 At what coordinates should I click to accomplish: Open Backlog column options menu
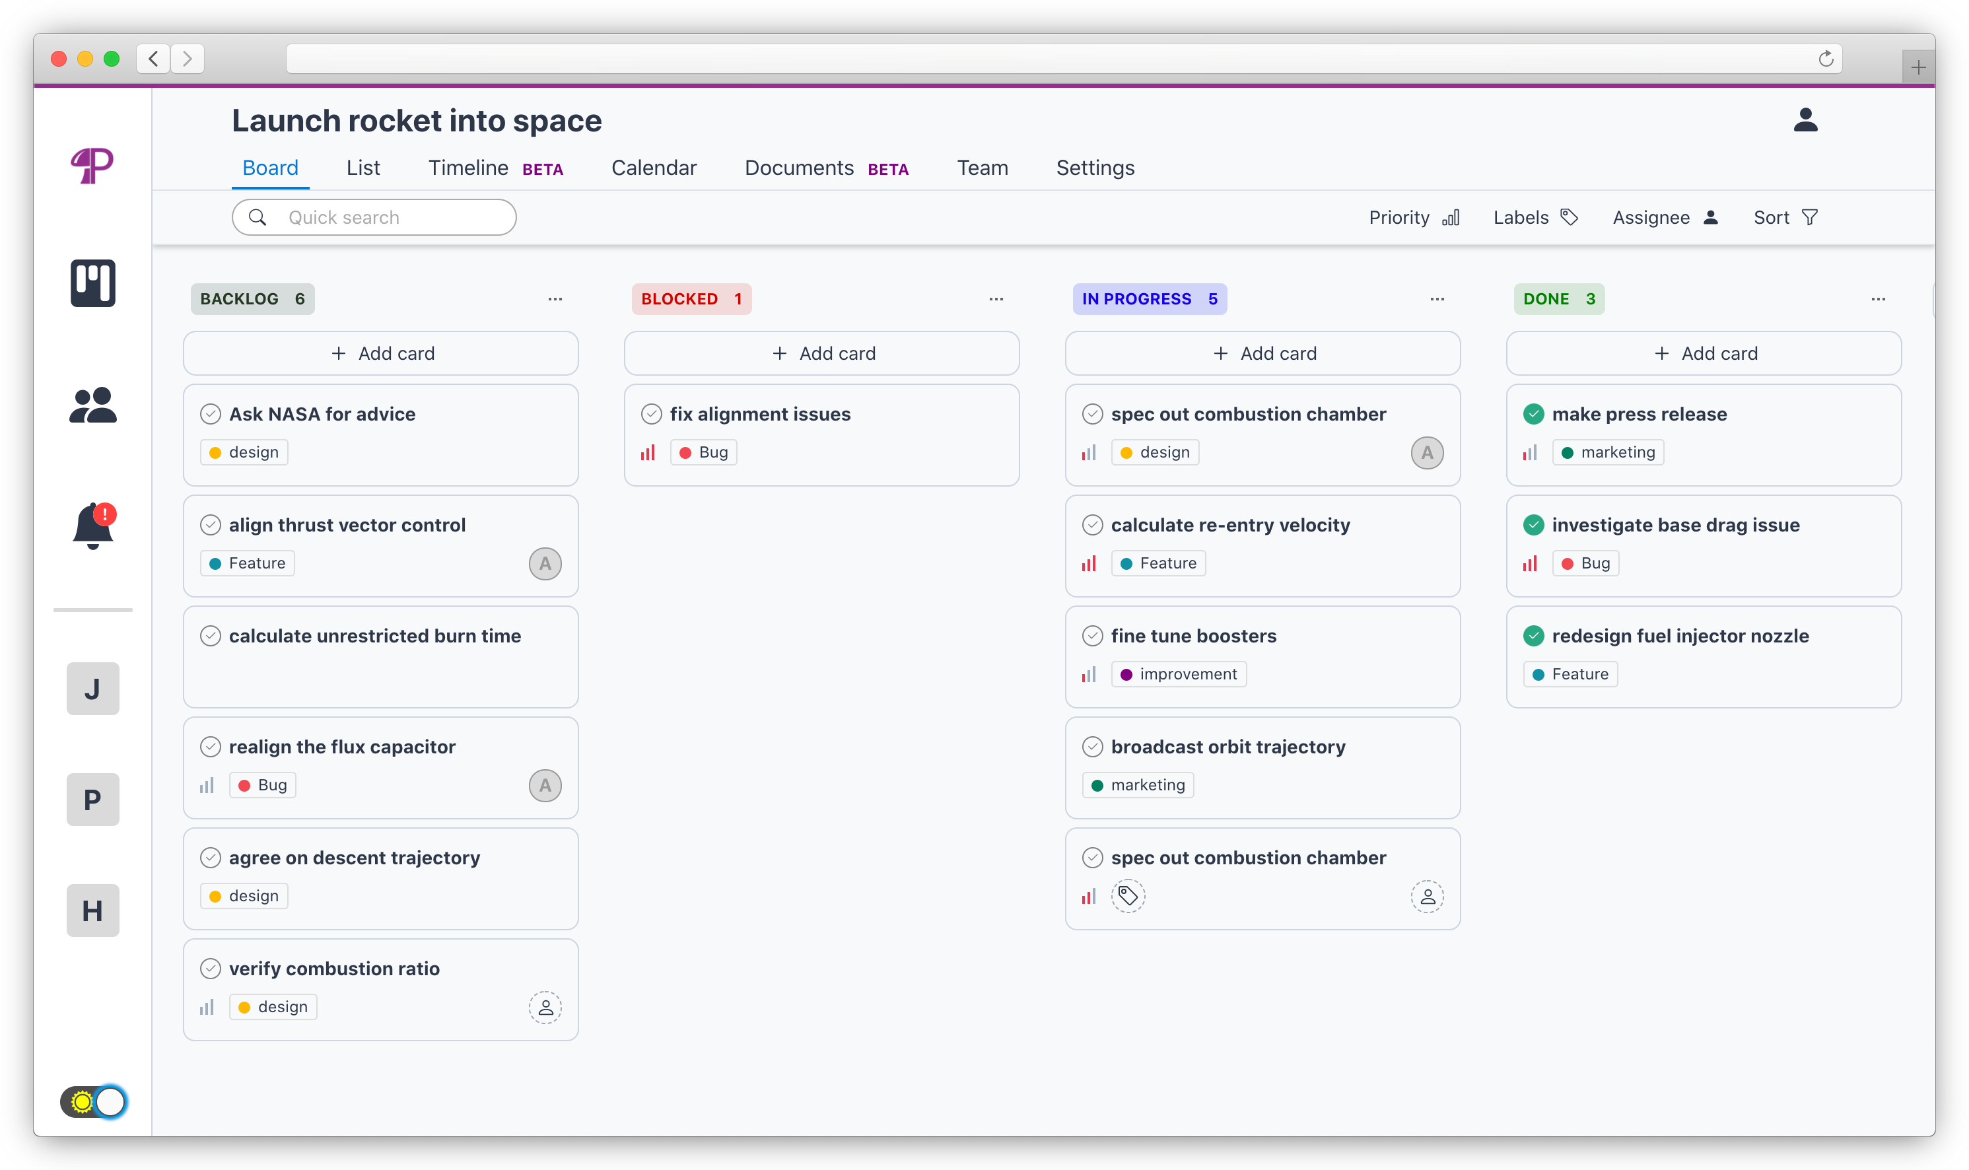click(555, 299)
